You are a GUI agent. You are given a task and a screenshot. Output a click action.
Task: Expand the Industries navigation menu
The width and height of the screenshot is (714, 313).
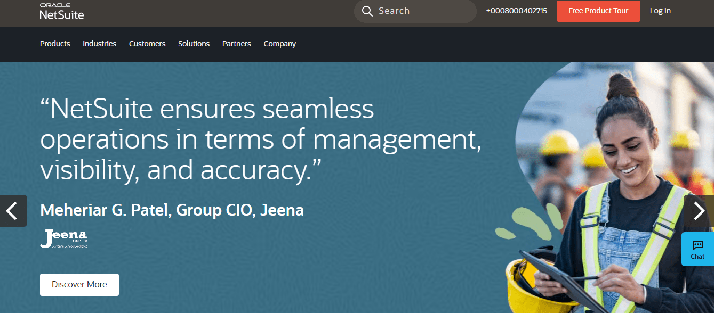coord(99,44)
